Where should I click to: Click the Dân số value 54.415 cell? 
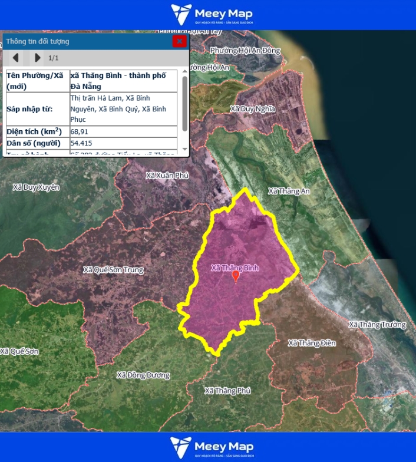[123, 143]
